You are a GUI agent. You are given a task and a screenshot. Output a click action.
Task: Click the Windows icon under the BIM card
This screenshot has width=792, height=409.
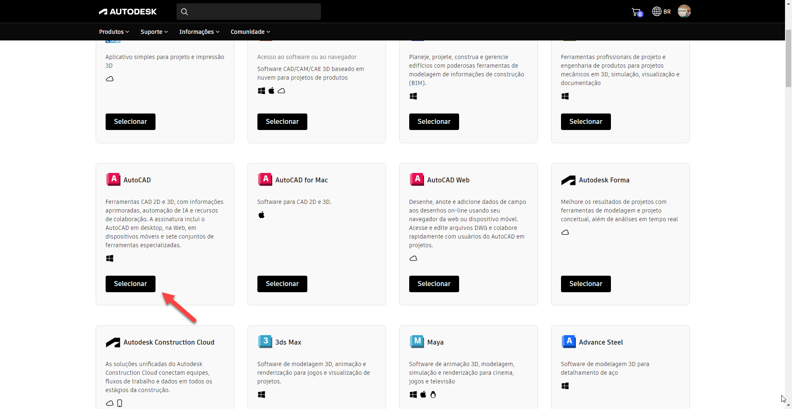click(413, 96)
